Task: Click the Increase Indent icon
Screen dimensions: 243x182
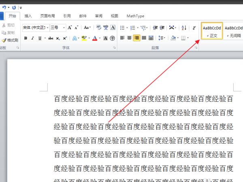Action: click(x=162, y=28)
